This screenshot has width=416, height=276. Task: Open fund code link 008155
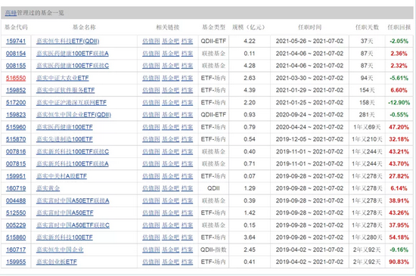click(x=16, y=66)
